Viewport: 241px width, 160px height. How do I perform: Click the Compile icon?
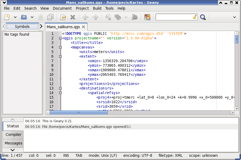pyautogui.click(x=108, y=17)
